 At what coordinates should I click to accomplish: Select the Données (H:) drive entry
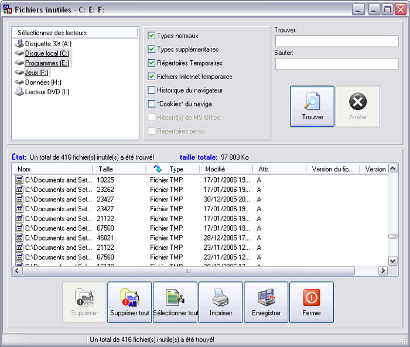click(43, 83)
